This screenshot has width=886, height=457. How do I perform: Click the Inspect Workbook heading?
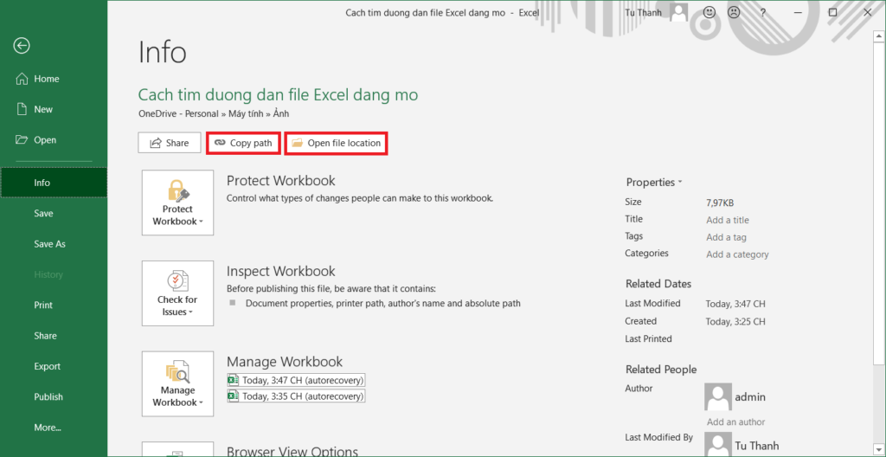(281, 271)
